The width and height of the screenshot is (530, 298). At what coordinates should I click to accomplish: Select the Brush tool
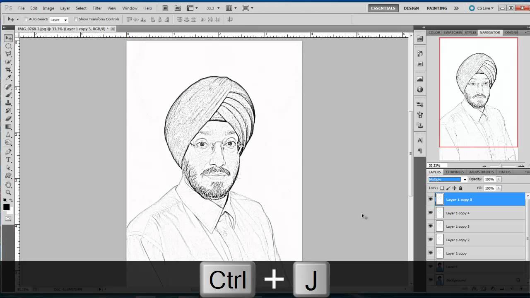tap(8, 95)
